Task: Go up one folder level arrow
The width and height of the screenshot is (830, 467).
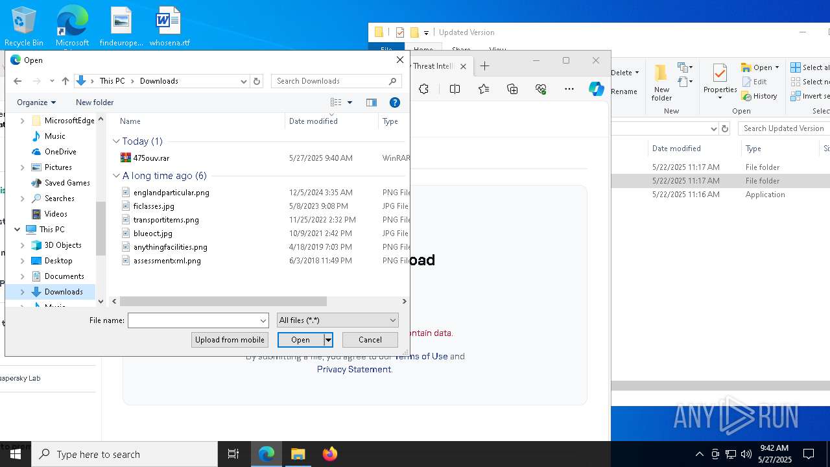Action: point(65,81)
